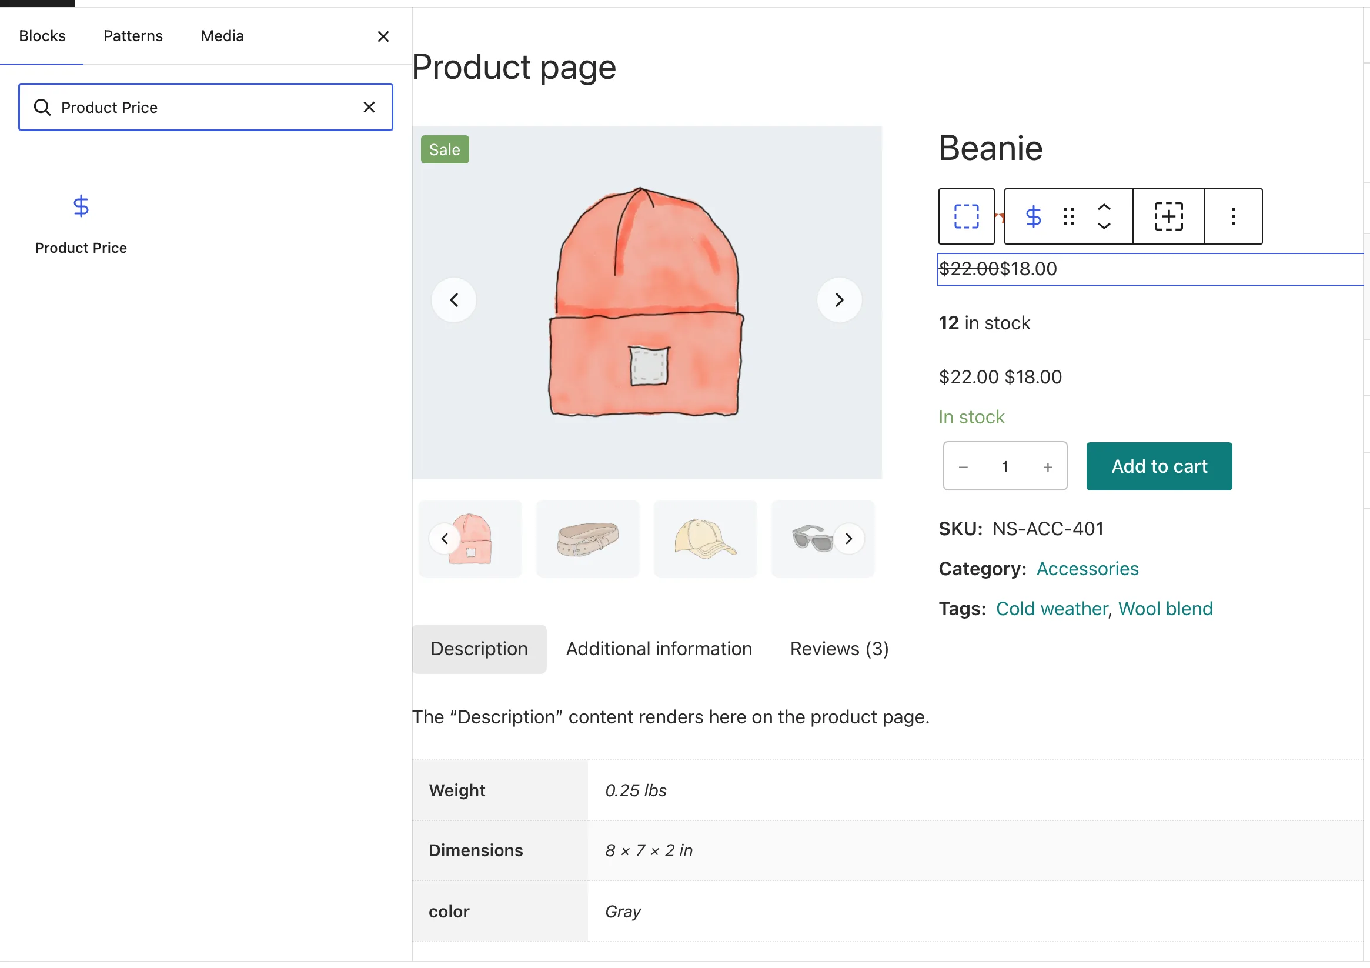Click the dollar block type icon in toolbar
1370x968 pixels.
pyautogui.click(x=1034, y=216)
